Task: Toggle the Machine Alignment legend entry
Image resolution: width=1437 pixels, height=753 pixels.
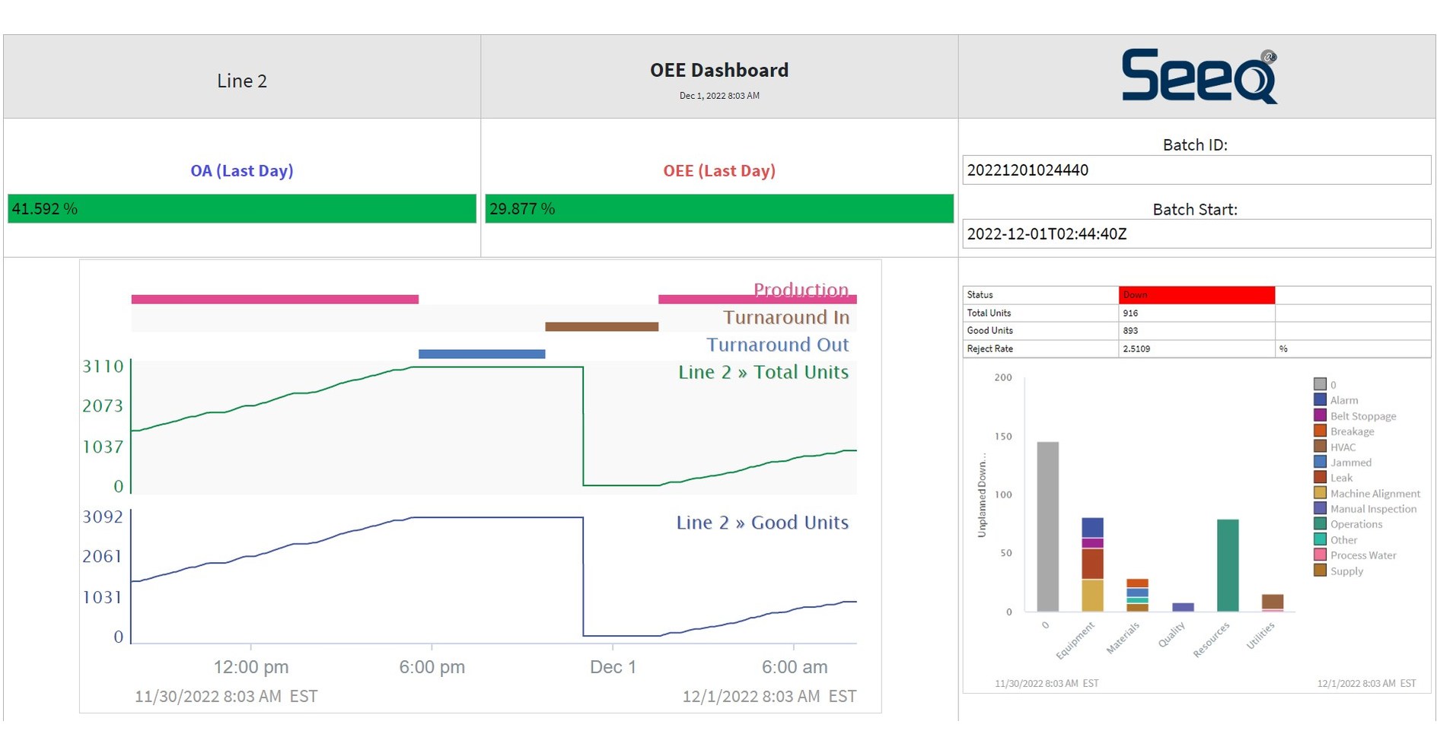Action: (1375, 494)
